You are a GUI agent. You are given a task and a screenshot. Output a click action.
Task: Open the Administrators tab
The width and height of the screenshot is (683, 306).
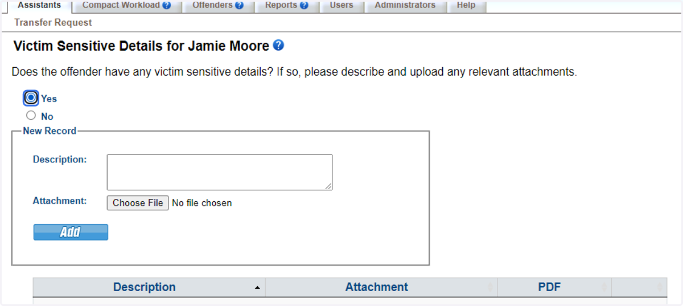click(x=405, y=5)
